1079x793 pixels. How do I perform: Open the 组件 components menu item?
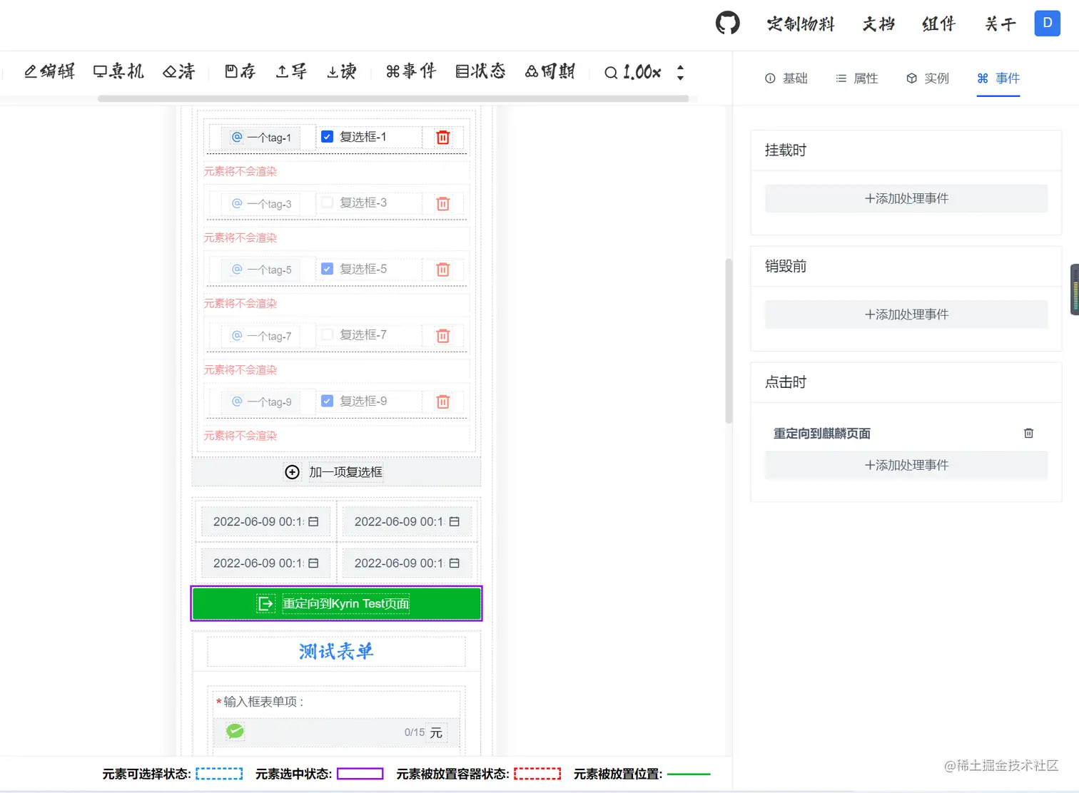click(938, 24)
